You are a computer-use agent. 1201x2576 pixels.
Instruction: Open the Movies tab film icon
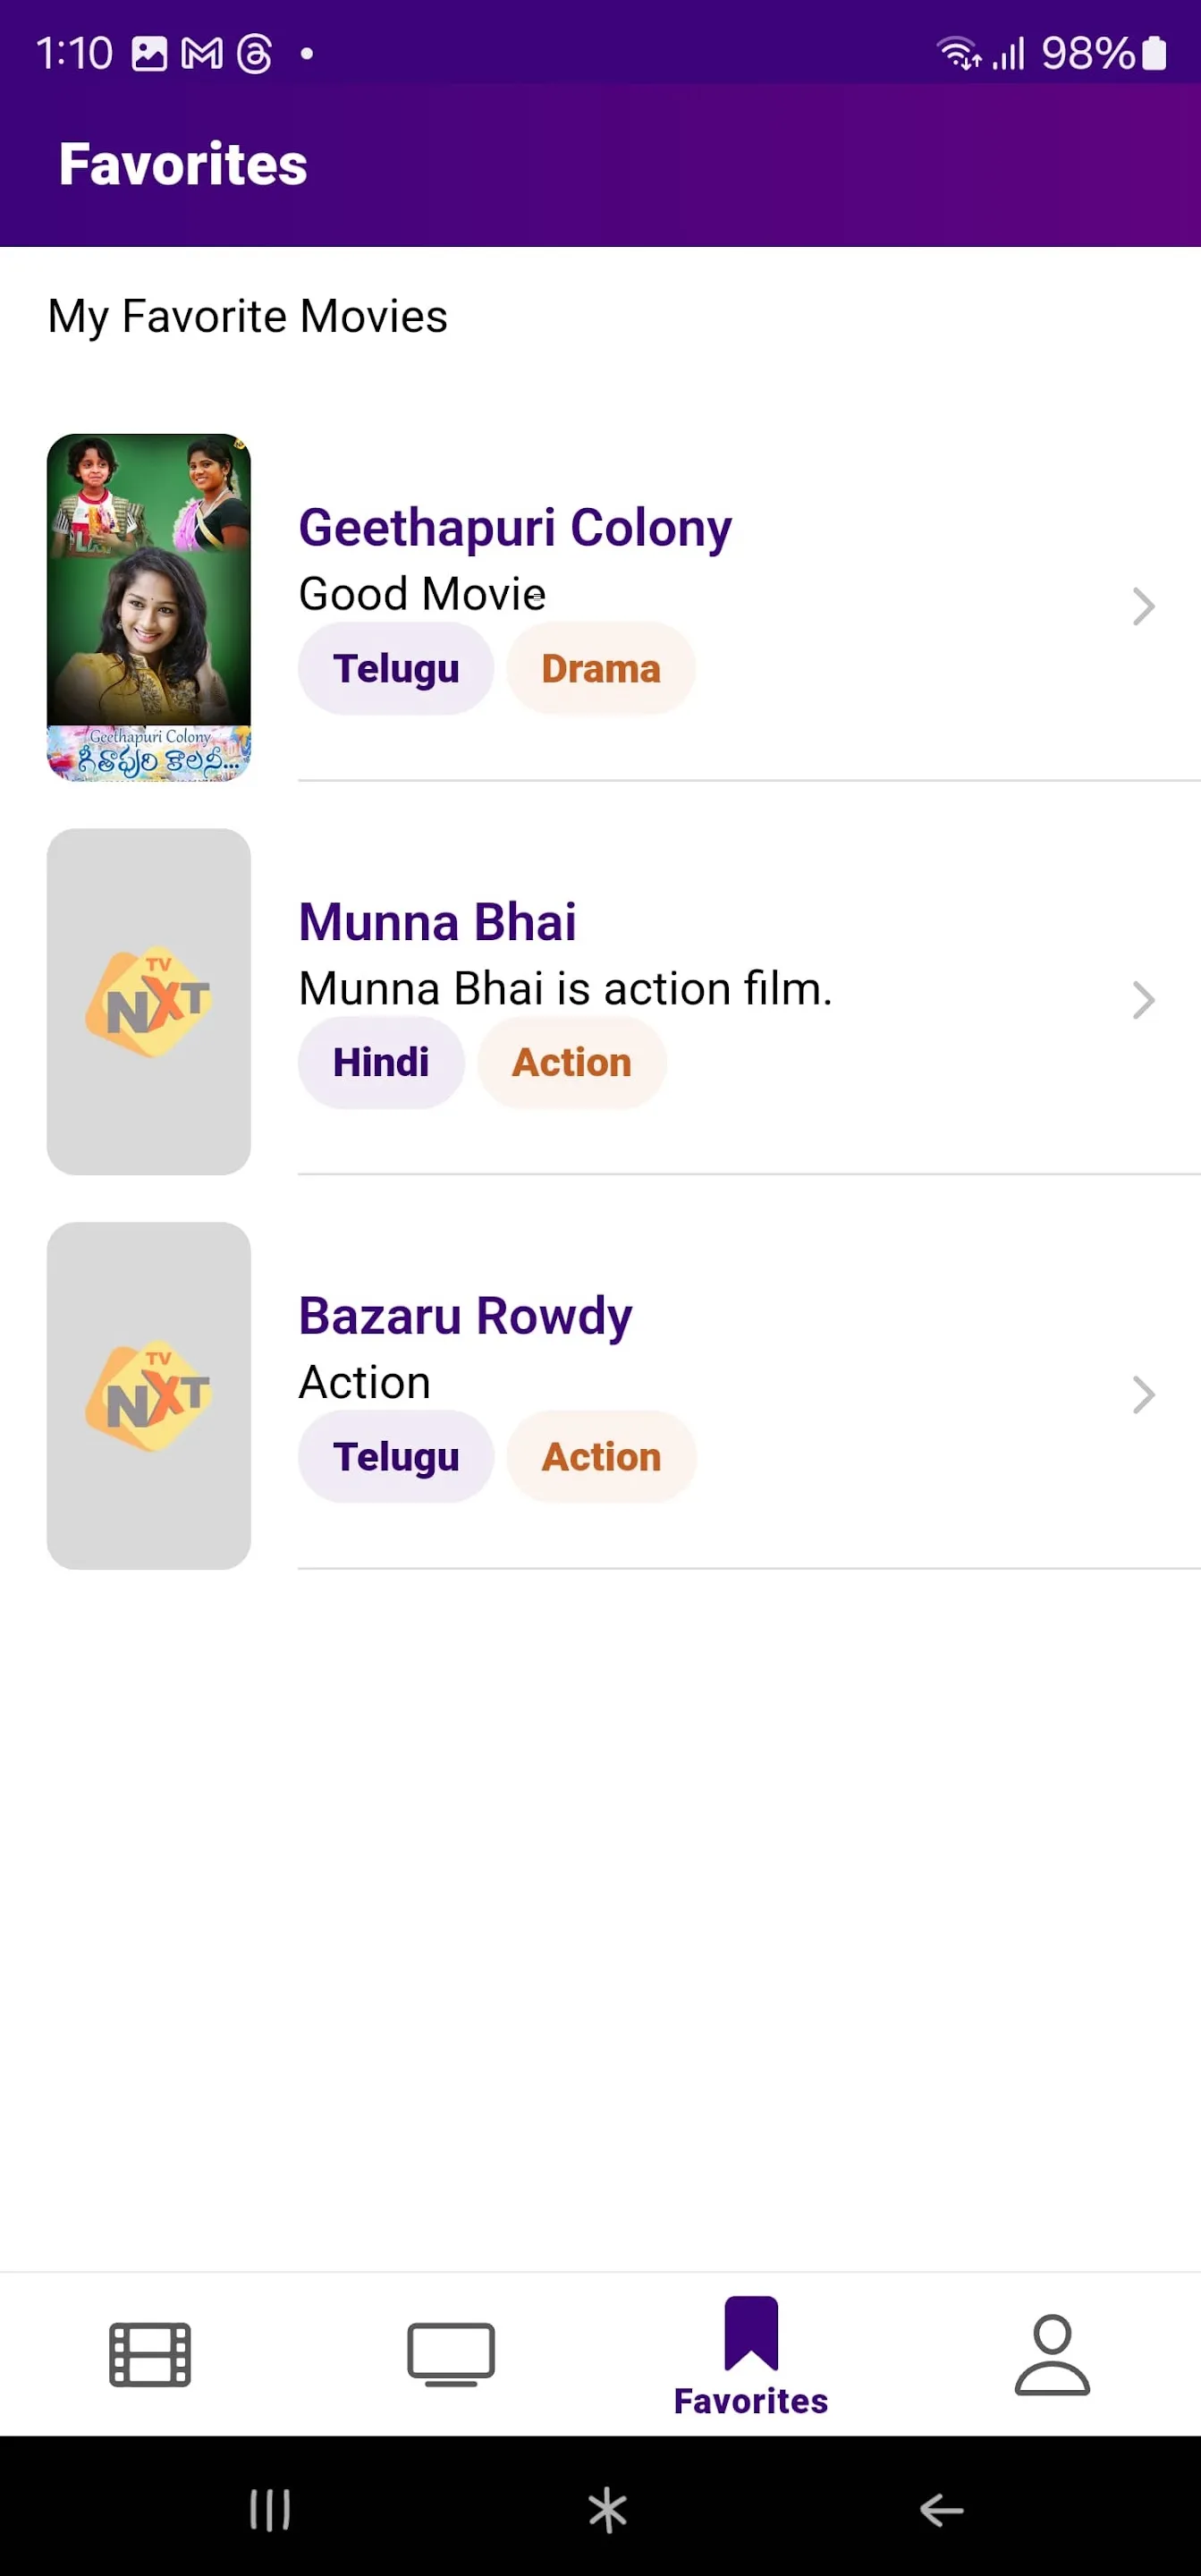150,2354
